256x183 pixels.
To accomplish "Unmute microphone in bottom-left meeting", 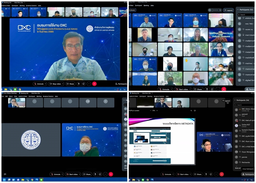I will 56,174.
